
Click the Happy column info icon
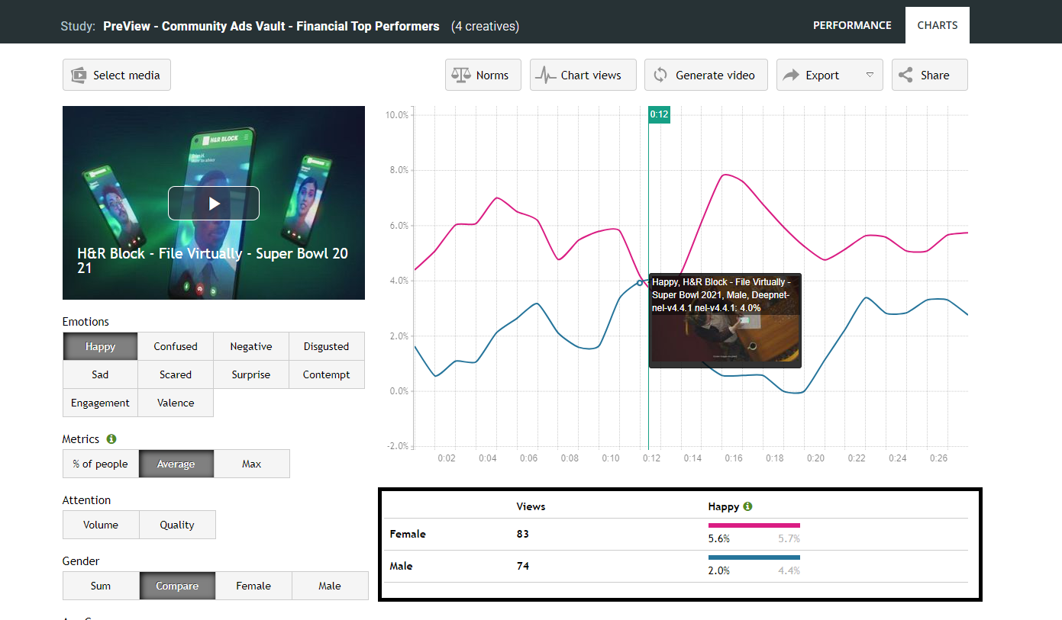click(x=747, y=506)
